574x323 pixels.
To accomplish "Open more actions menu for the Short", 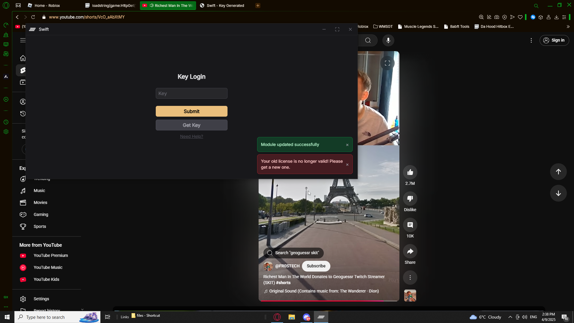I will coord(410,278).
